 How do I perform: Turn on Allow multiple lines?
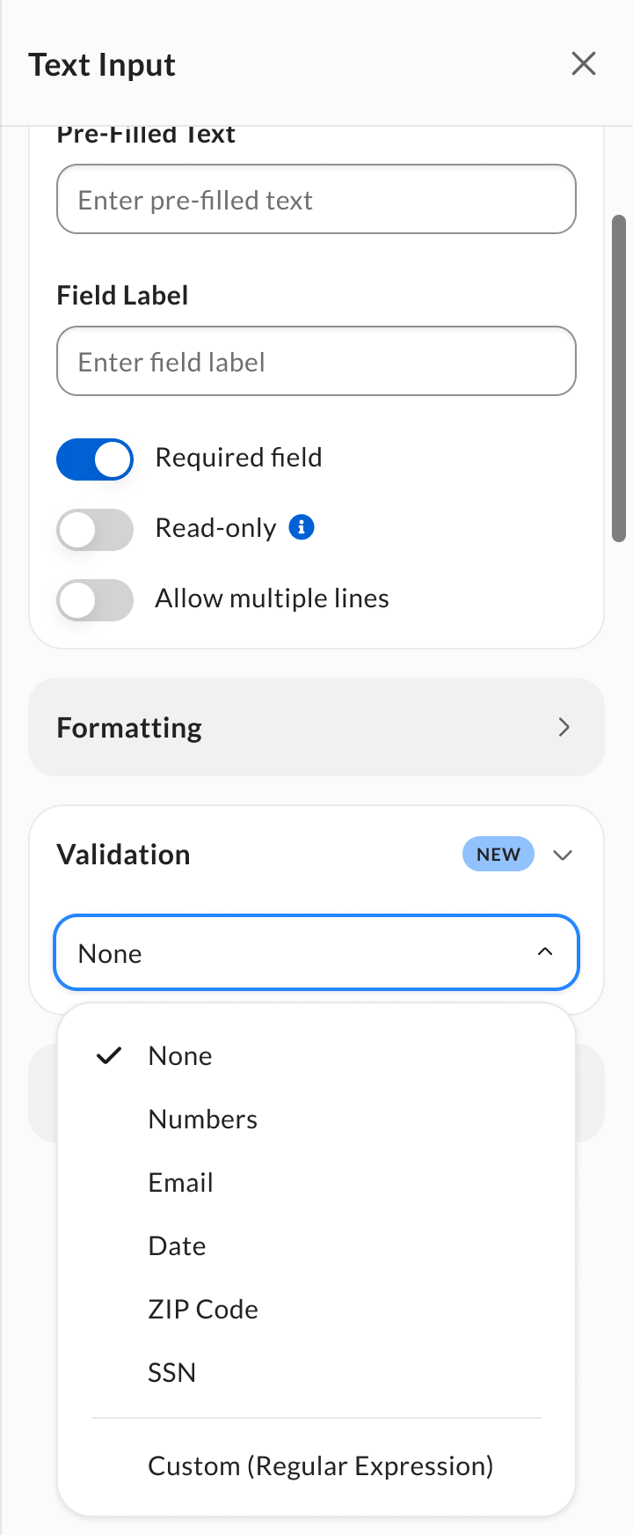point(94,599)
